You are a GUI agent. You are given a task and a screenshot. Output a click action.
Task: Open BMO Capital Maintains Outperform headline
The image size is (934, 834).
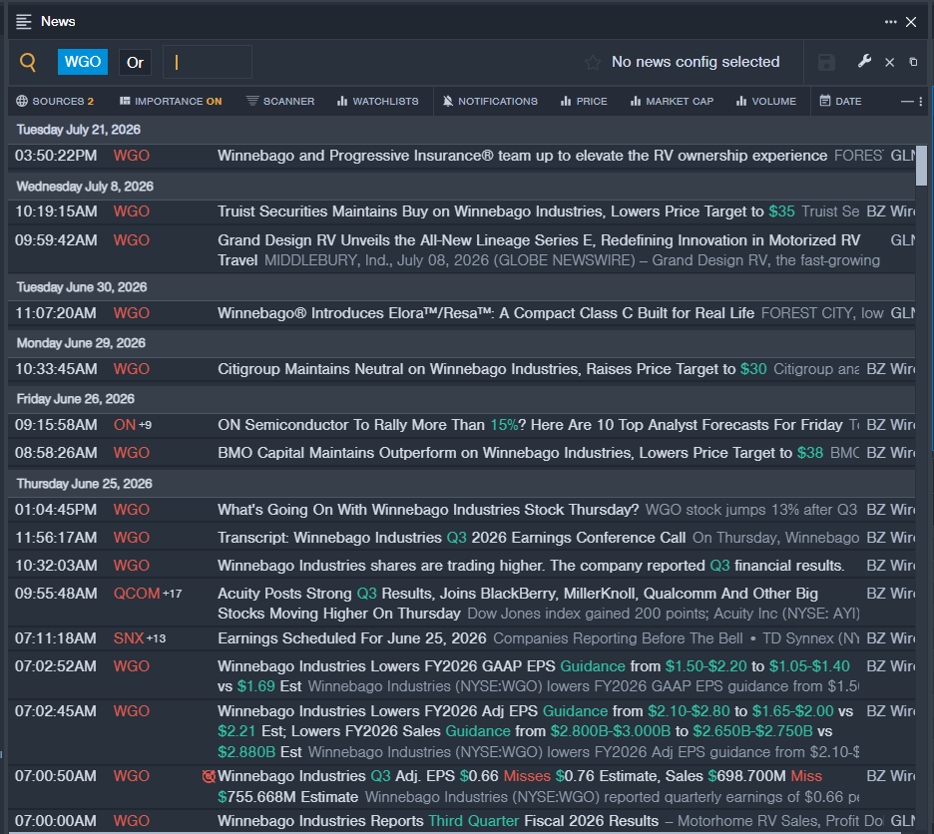click(x=520, y=453)
